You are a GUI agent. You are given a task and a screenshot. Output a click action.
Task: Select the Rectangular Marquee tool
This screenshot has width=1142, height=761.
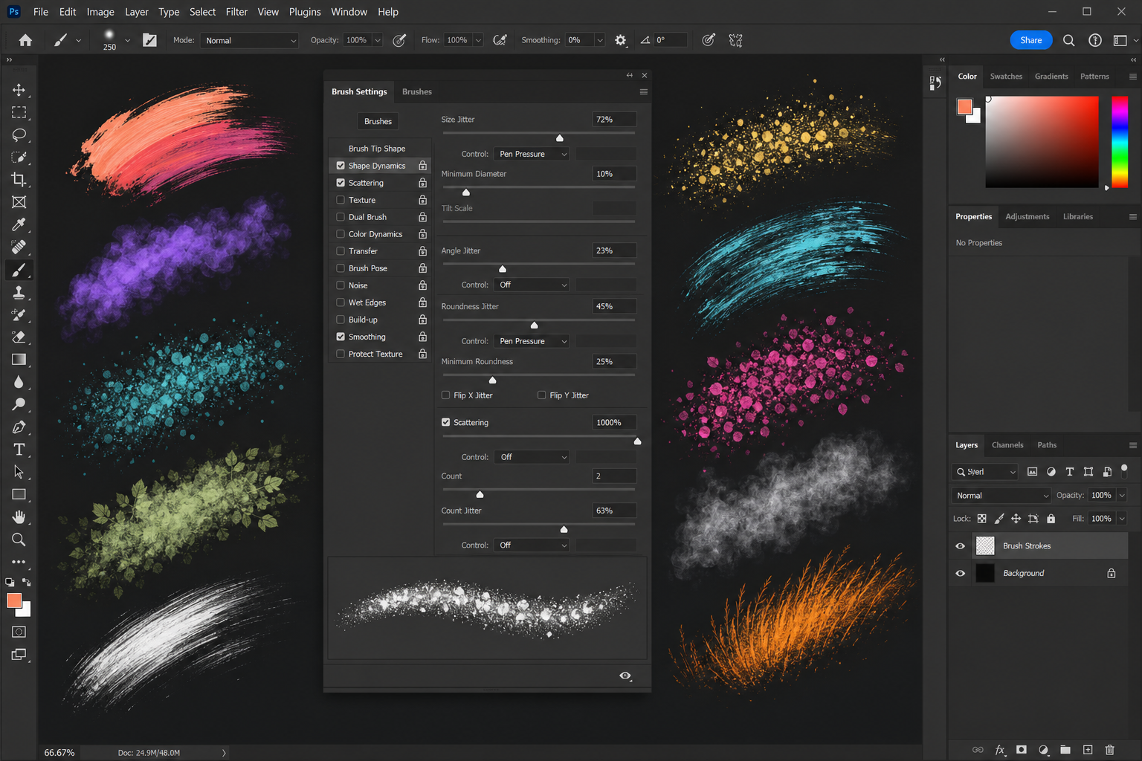tap(19, 112)
